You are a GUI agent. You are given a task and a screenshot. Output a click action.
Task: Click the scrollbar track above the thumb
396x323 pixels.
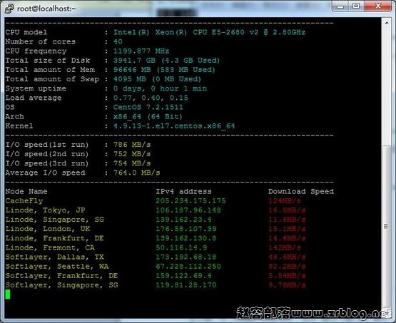(387, 86)
